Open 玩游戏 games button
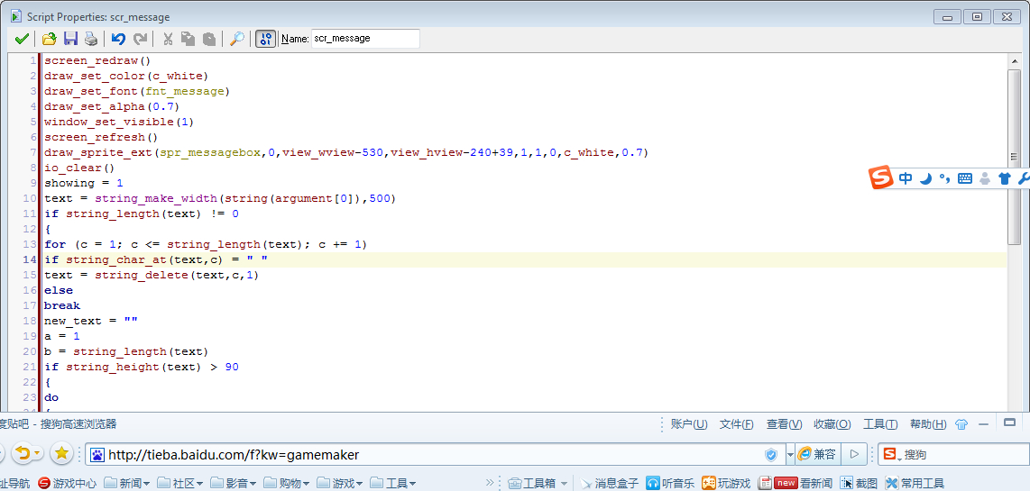This screenshot has height=491, width=1030. (726, 484)
